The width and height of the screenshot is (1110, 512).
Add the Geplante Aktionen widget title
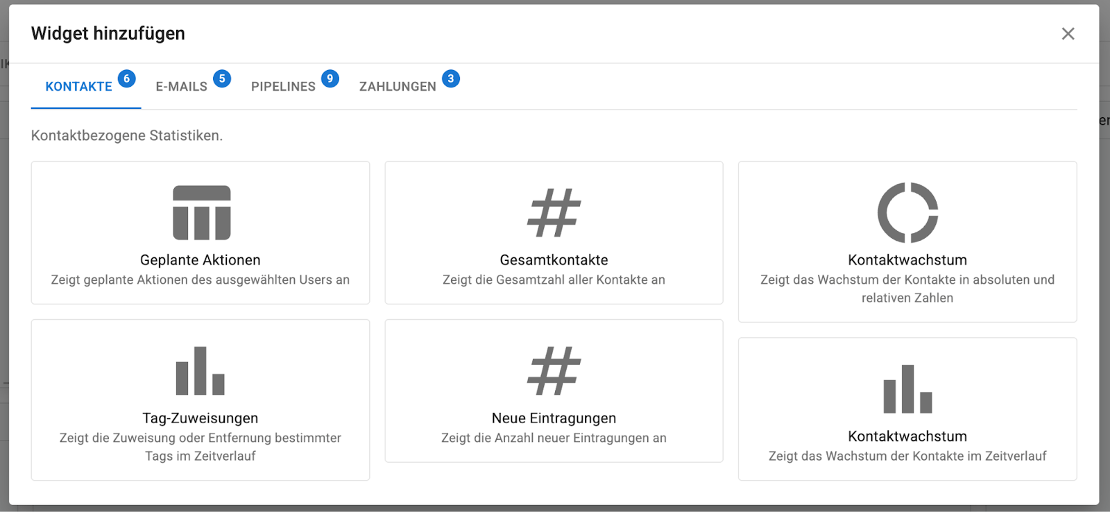(200, 260)
